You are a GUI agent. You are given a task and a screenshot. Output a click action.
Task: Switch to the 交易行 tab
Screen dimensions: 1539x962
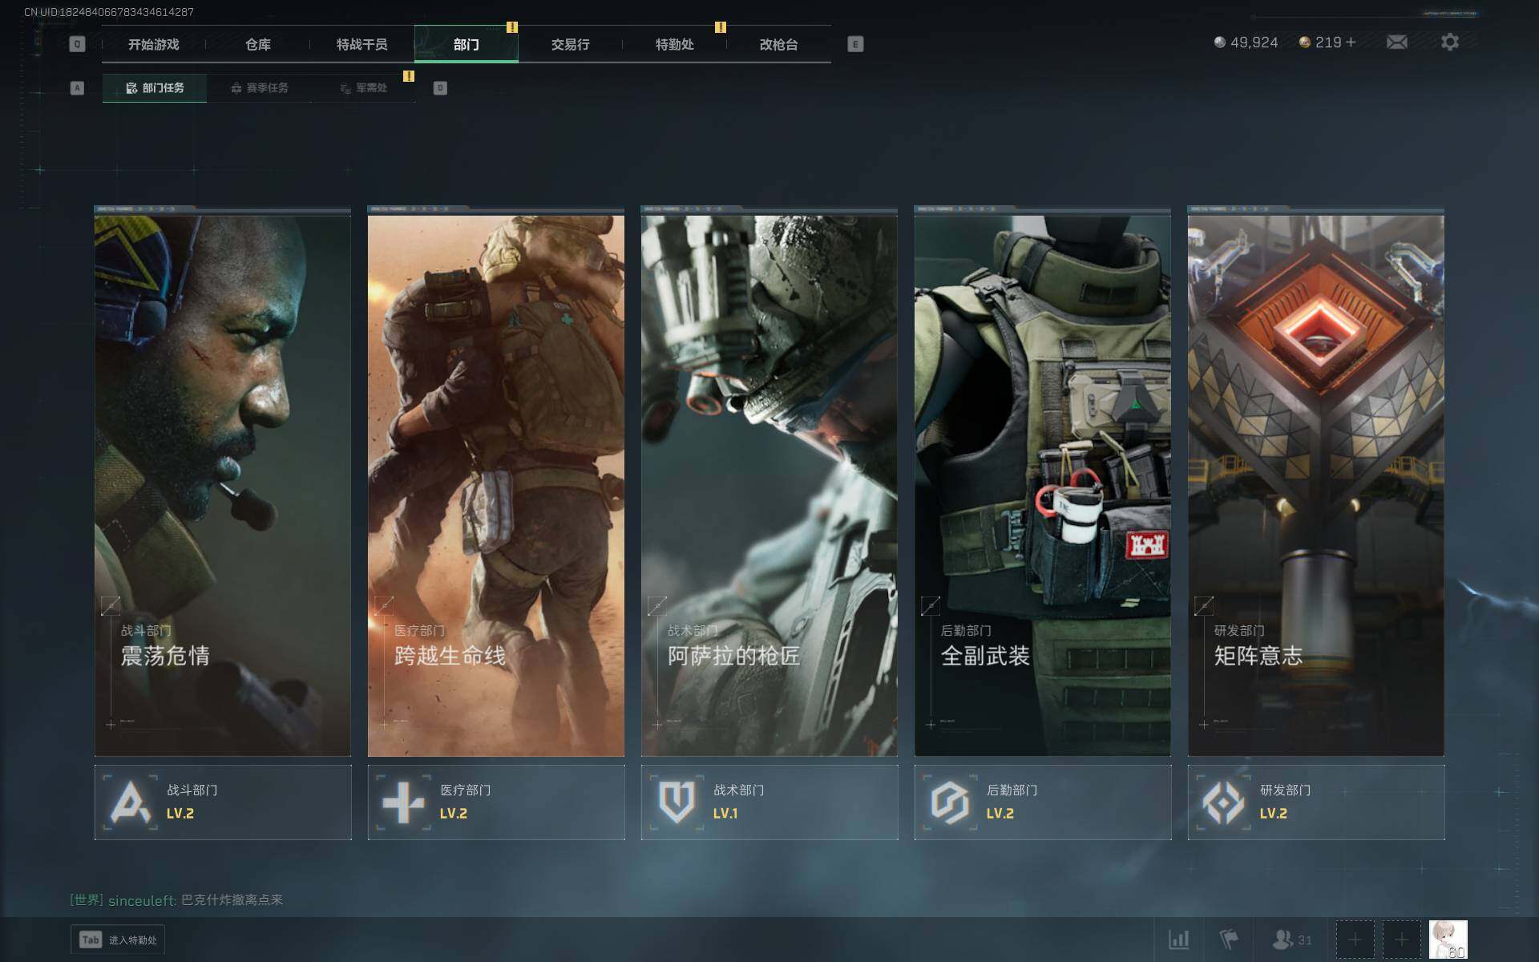point(570,44)
